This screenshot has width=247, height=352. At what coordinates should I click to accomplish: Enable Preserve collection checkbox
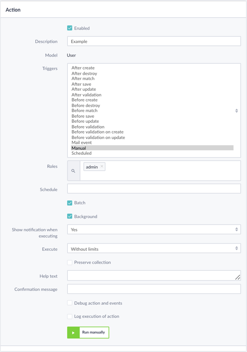(70, 262)
